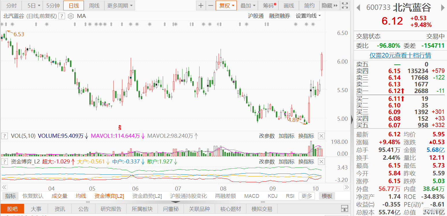
Task: Hide the right toolbar via 隐藏
Action: coord(330,5)
